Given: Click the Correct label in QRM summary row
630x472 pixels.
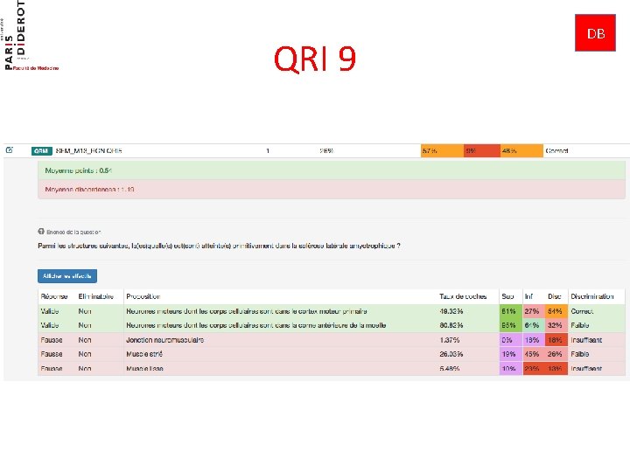Looking at the screenshot, I should click(x=556, y=151).
